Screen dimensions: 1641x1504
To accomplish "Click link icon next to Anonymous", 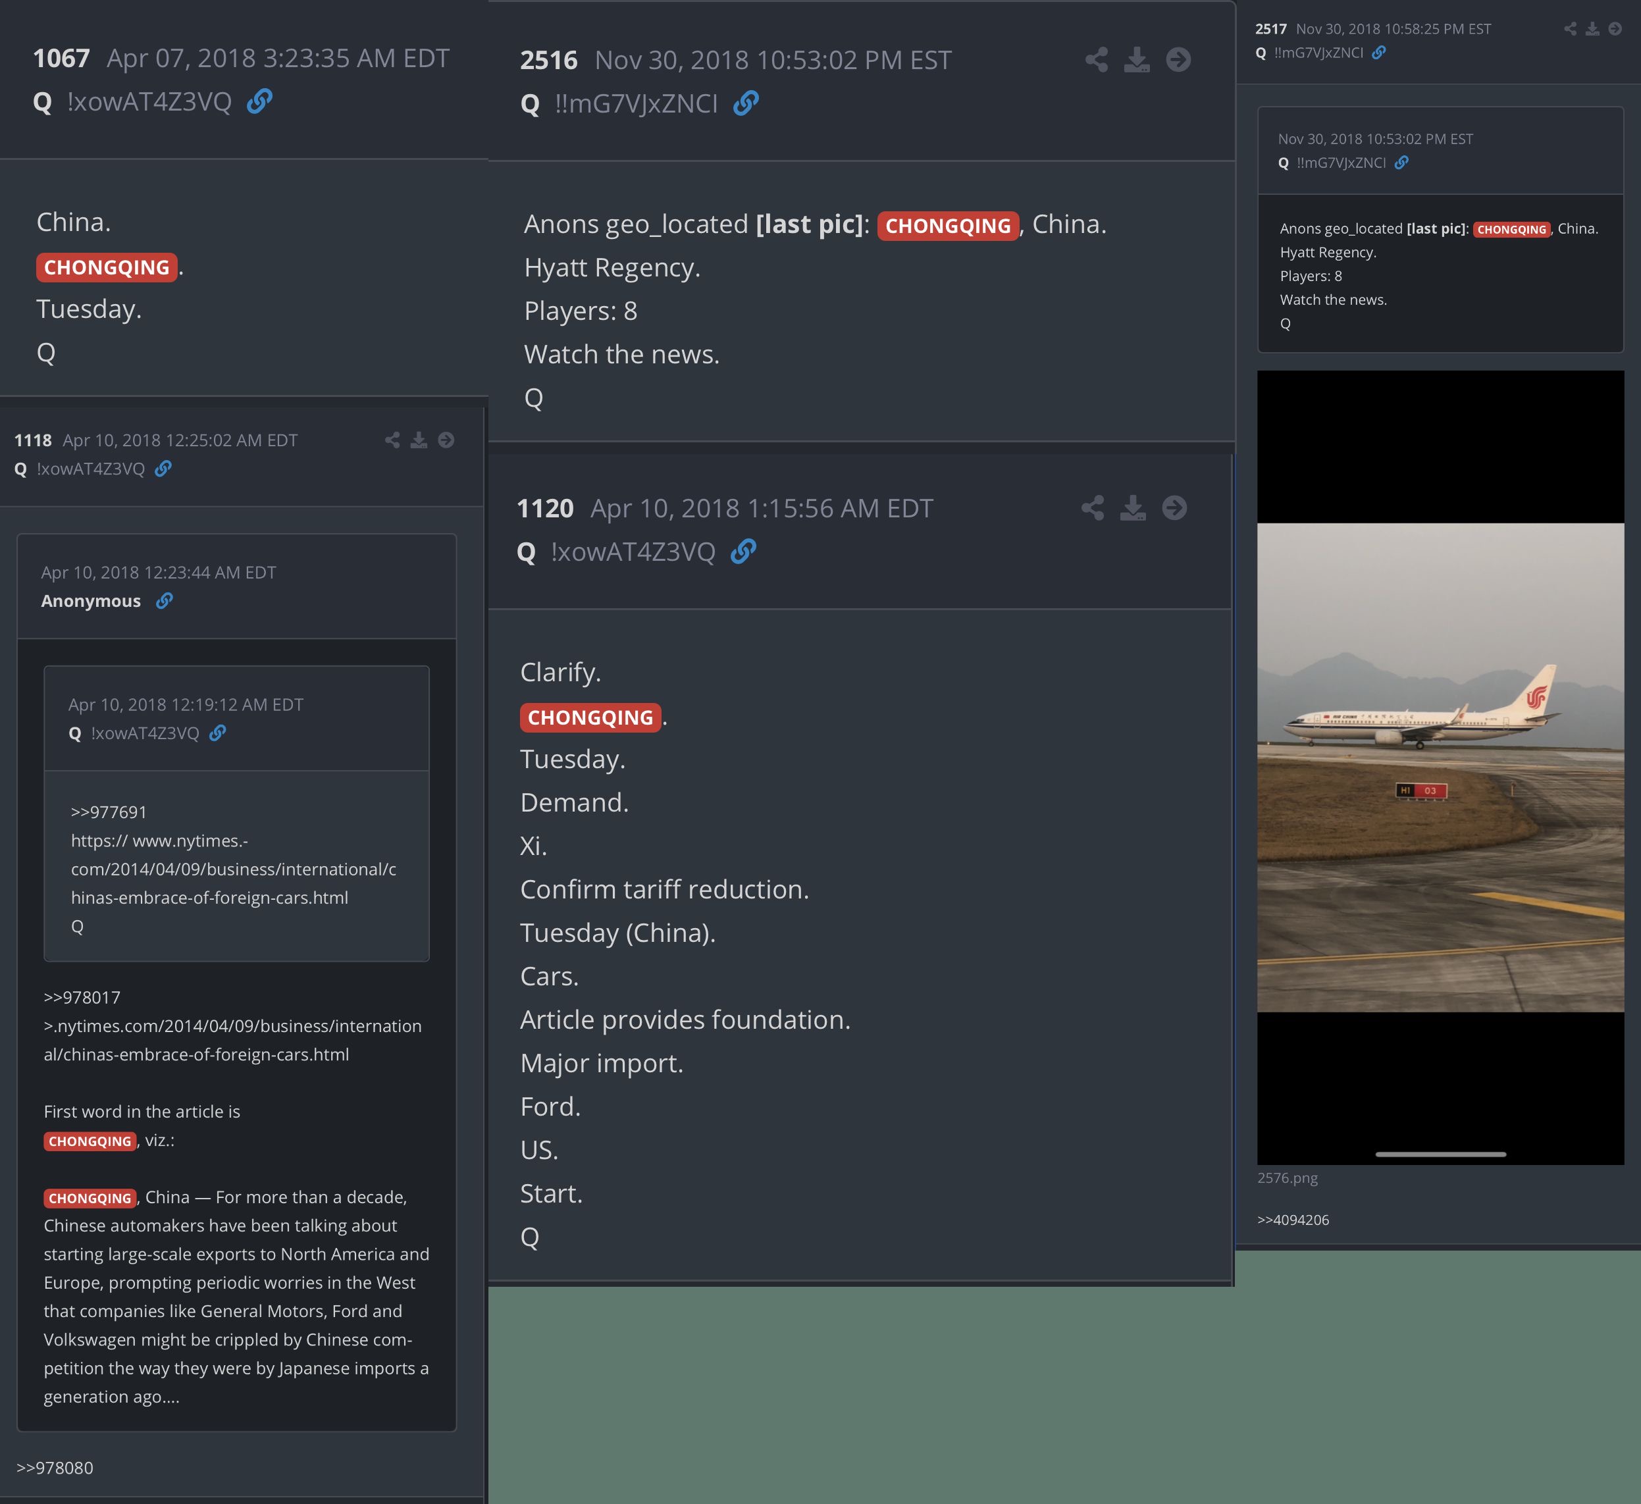I will pos(165,601).
